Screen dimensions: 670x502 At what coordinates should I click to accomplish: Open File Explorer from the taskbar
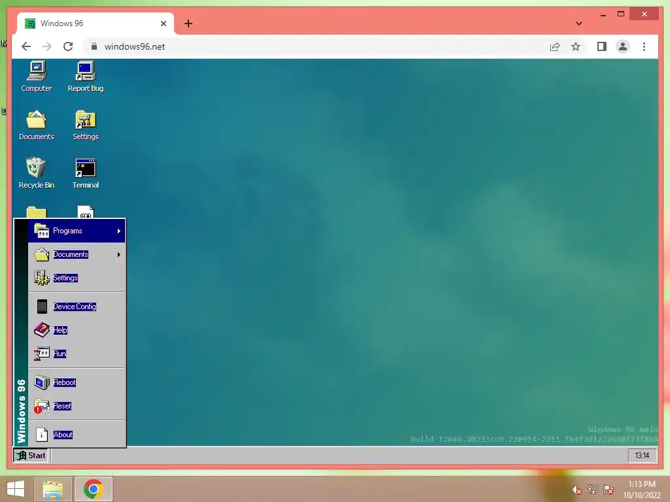click(x=53, y=489)
